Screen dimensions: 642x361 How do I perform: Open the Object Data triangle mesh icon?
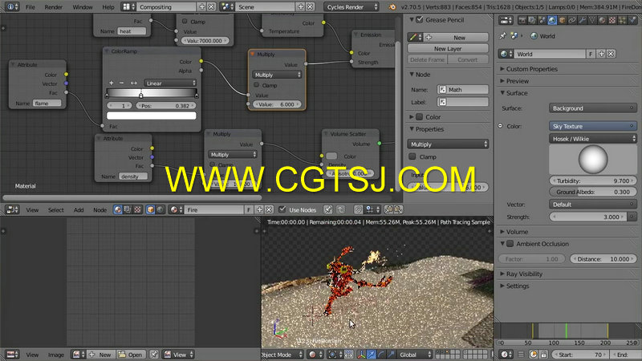[x=592, y=20]
